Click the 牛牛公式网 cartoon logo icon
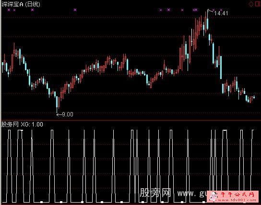Screen dimensions: 261x205 [214, 196]
